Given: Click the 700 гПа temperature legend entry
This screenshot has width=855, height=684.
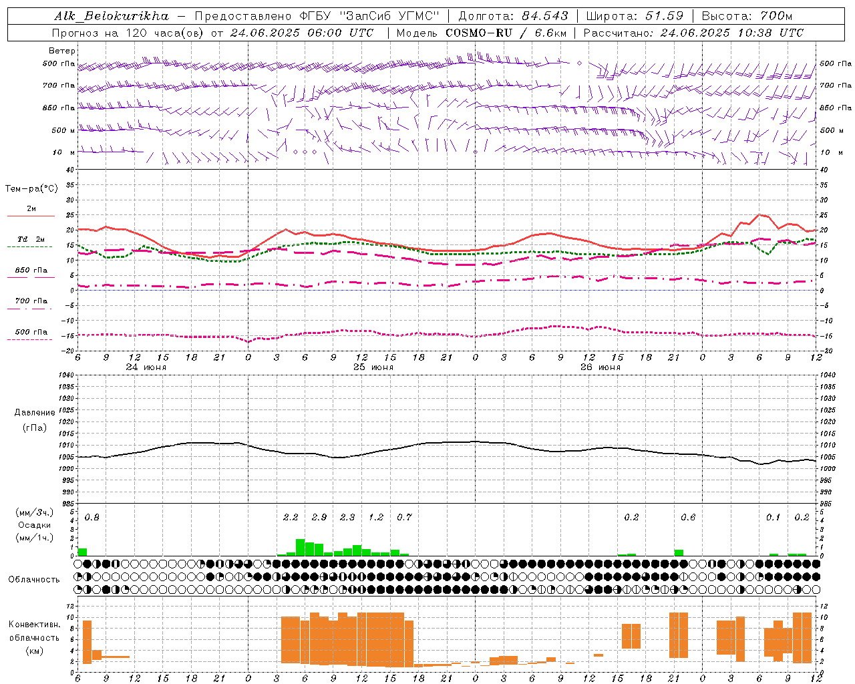Looking at the screenshot, I should pyautogui.click(x=31, y=301).
